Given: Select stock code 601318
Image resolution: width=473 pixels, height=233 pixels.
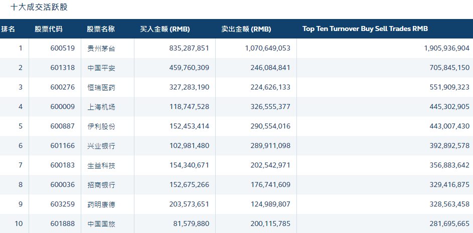Looking at the screenshot, I should [62, 67].
